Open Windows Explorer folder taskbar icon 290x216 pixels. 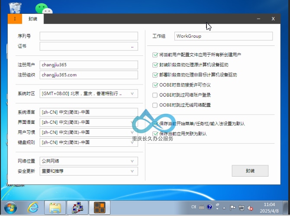(55, 207)
